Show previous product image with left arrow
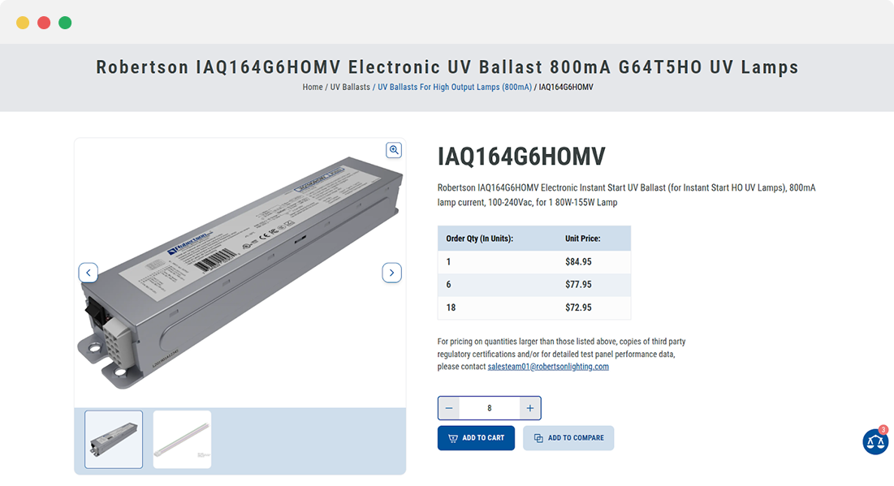894x486 pixels. coord(89,273)
